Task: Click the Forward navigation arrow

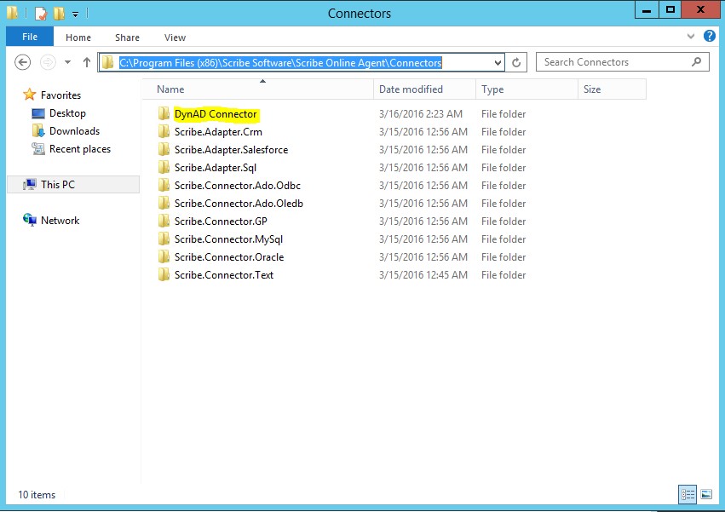Action: pos(48,62)
